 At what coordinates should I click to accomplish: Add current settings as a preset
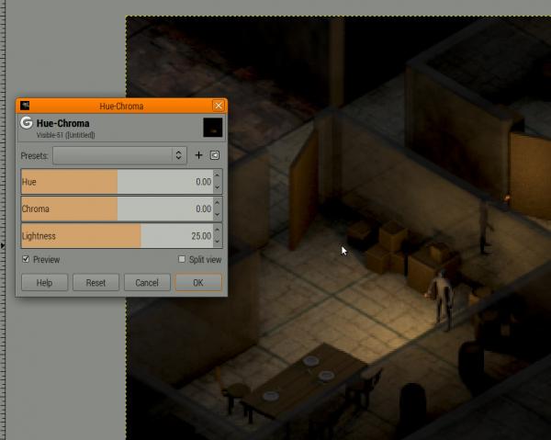198,155
